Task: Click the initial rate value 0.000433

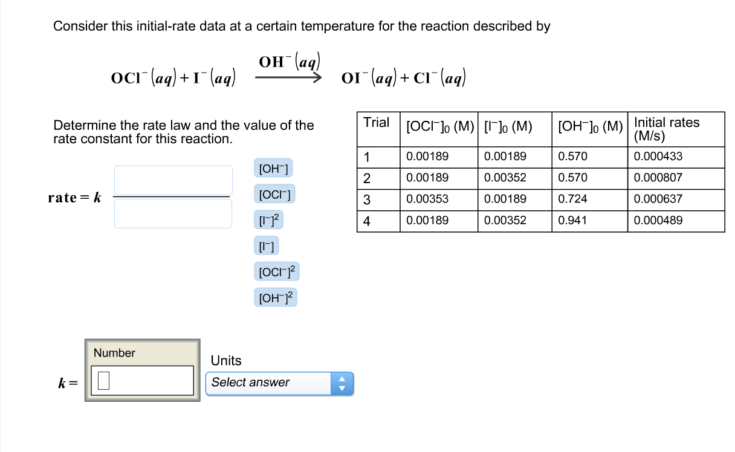Action: (x=657, y=157)
